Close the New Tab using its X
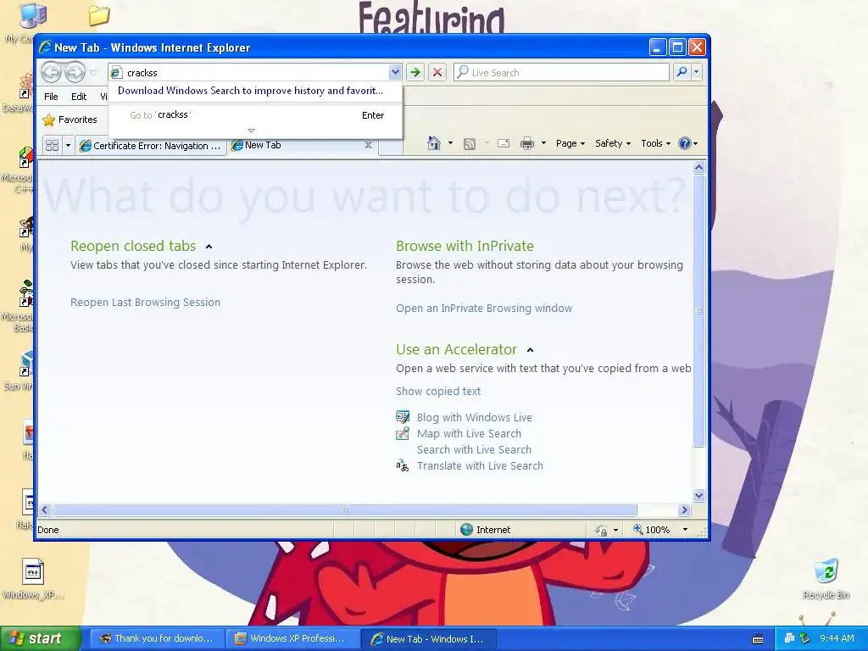This screenshot has width=868, height=651. pos(368,145)
